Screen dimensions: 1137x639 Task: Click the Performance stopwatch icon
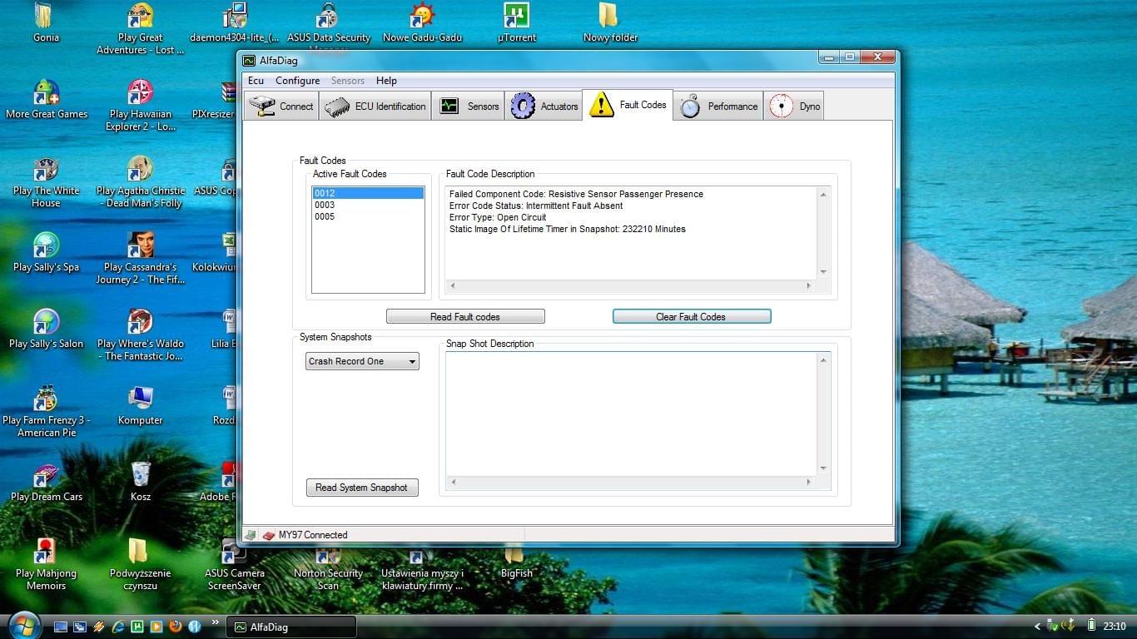tap(690, 106)
